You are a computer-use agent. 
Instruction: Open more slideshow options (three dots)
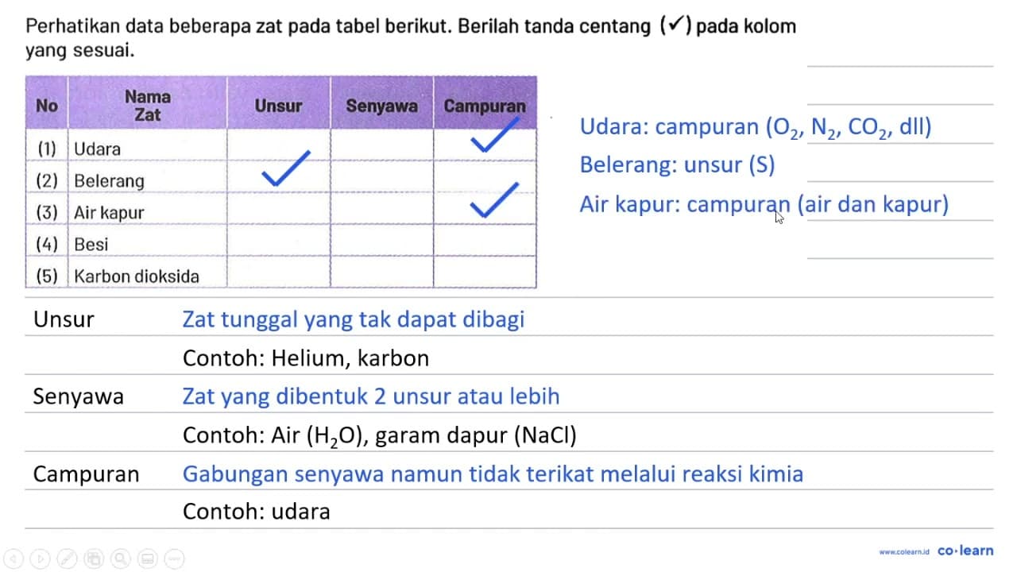173,557
